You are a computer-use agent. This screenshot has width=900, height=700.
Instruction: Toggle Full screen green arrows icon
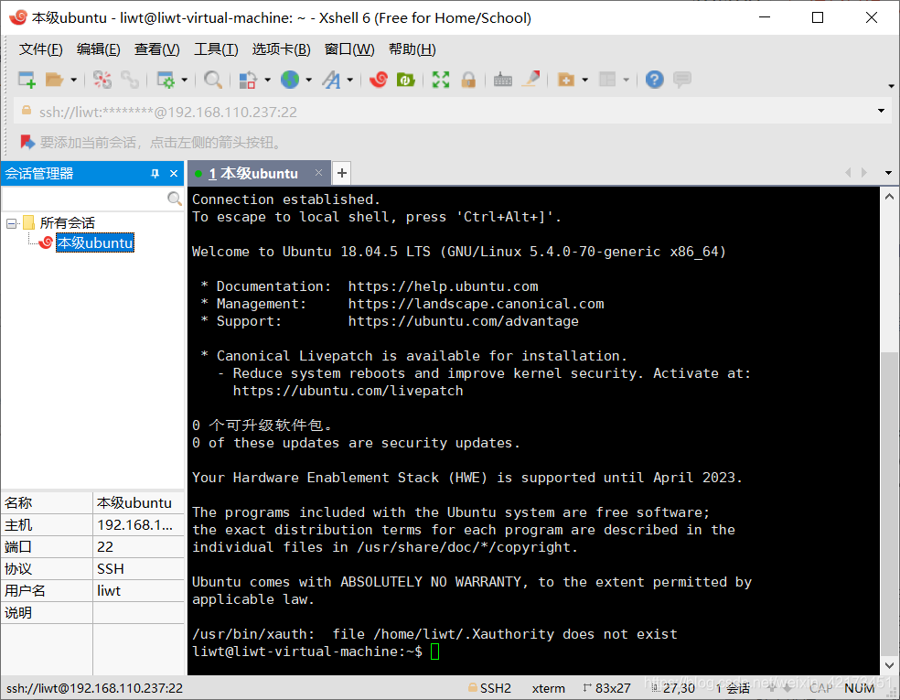pyautogui.click(x=441, y=80)
